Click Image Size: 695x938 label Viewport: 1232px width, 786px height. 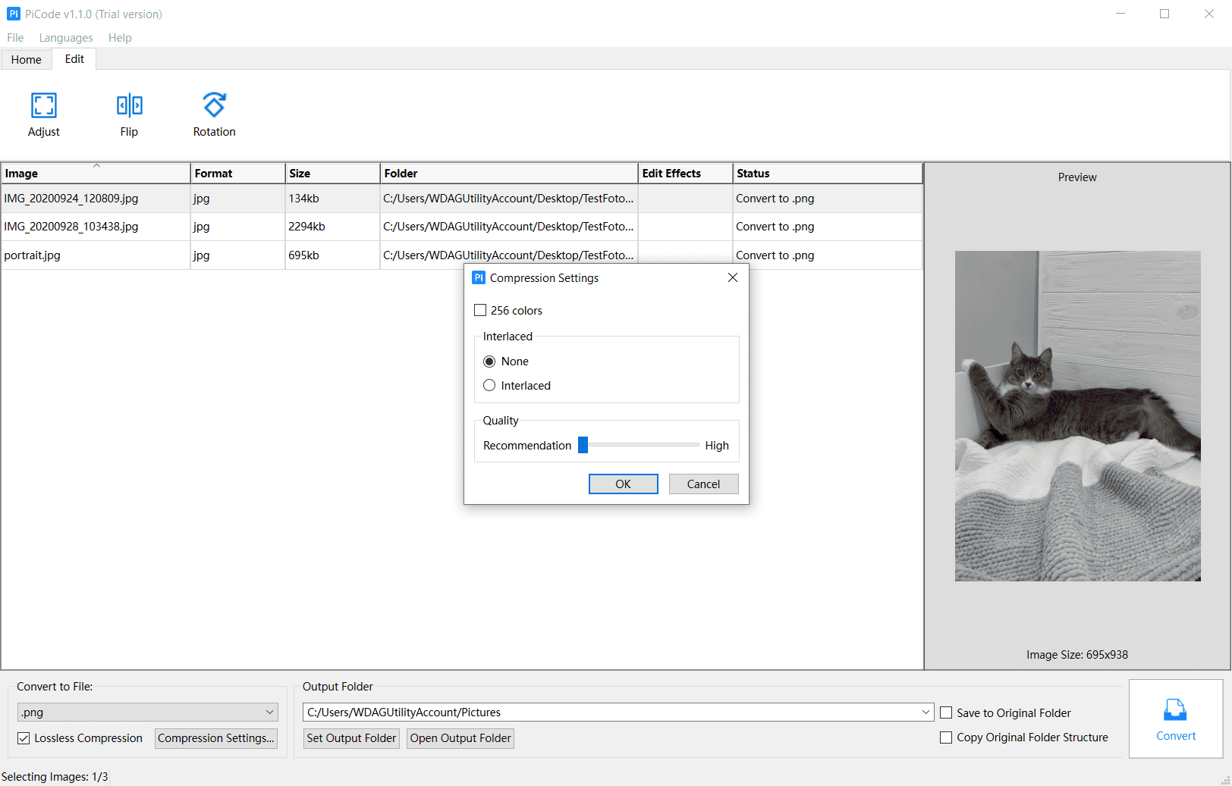[1077, 655]
